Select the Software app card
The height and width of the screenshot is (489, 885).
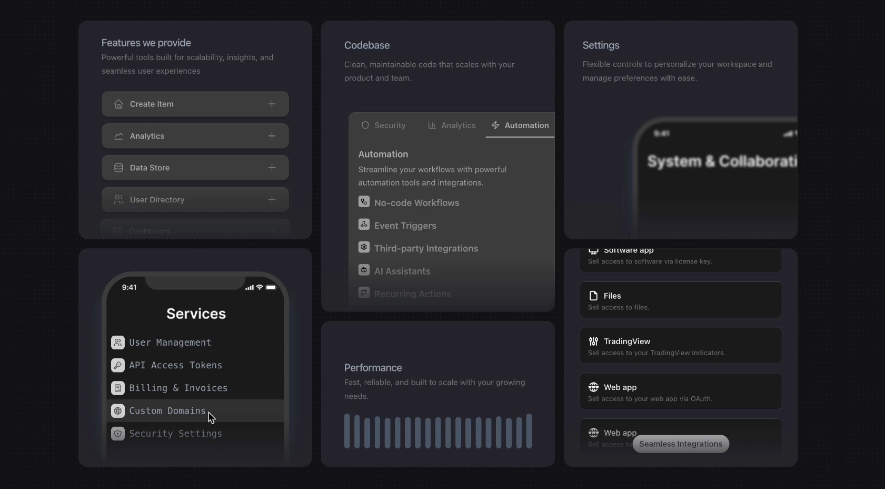[x=681, y=260]
